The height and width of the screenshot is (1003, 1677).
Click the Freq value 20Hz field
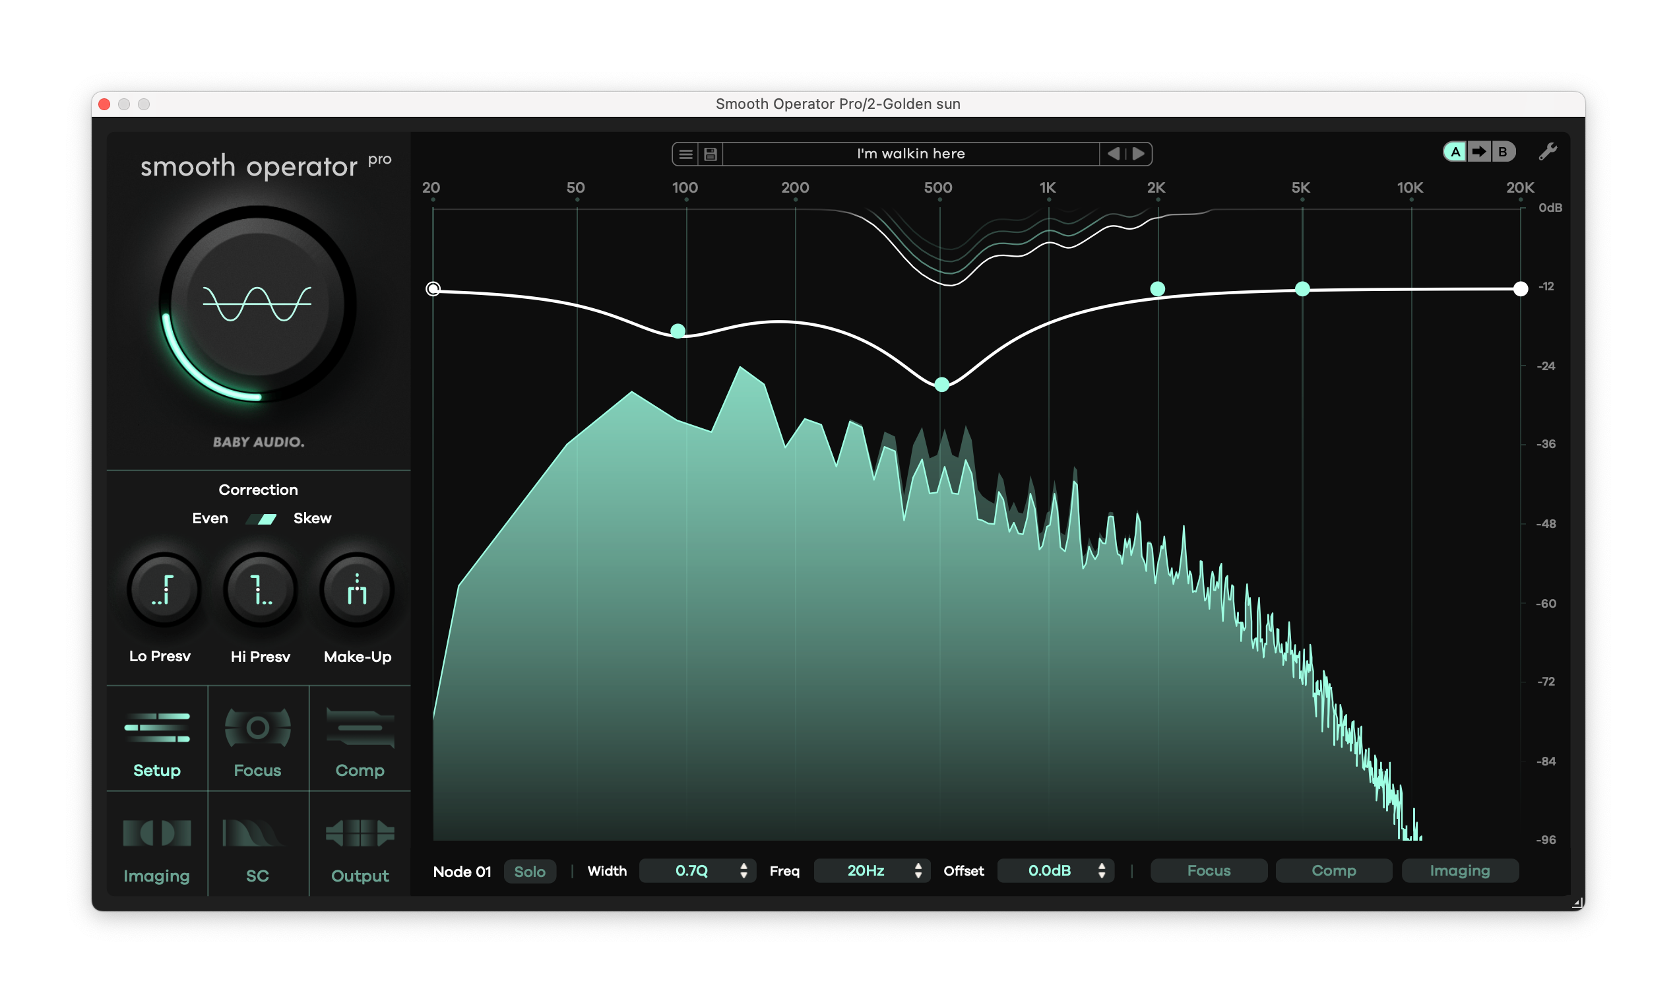[x=871, y=870]
